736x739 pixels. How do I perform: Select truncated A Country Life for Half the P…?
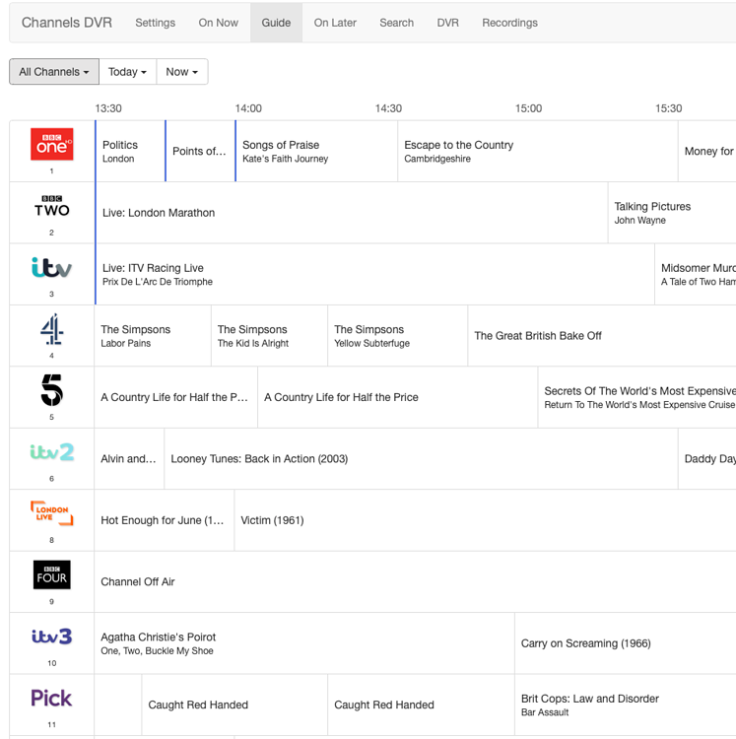click(x=175, y=397)
